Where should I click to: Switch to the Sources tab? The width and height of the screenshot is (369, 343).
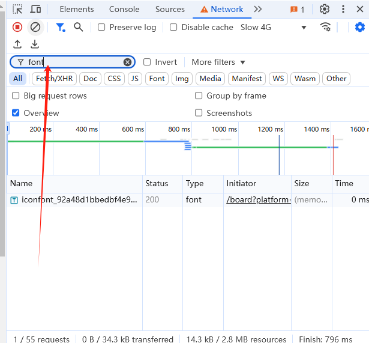[170, 9]
